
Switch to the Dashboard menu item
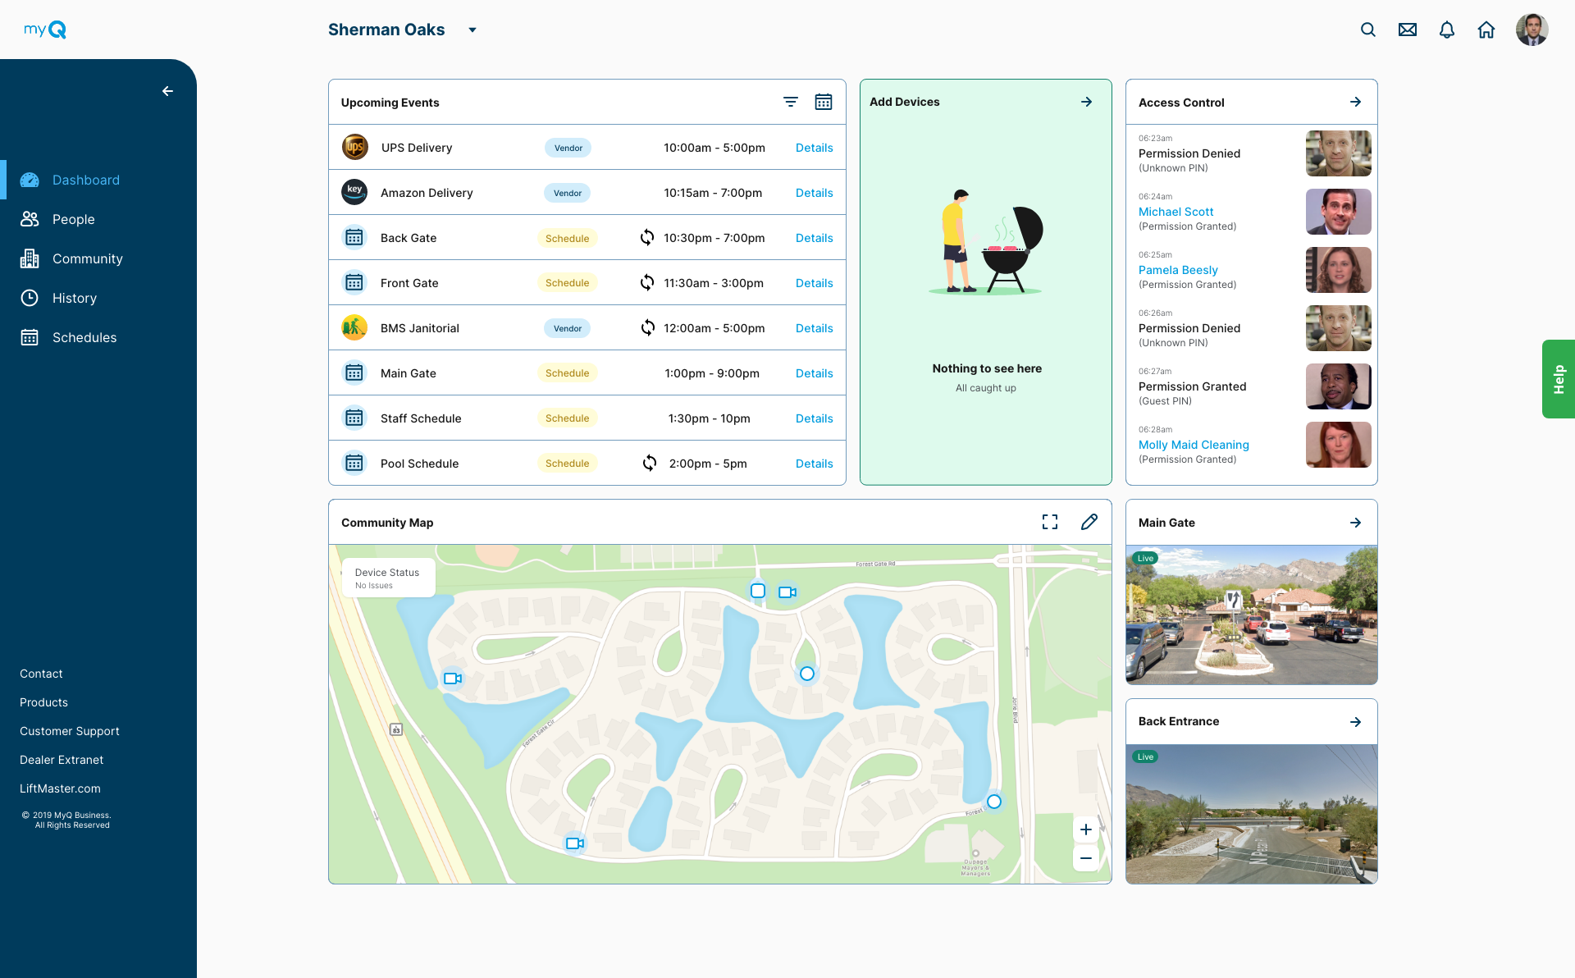coord(30,180)
